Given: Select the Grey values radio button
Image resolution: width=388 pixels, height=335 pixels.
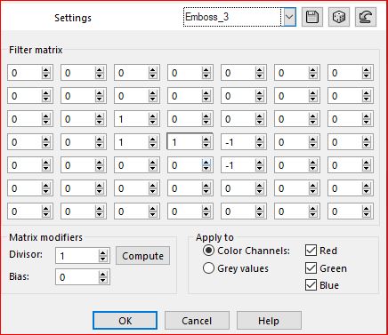Looking at the screenshot, I should tap(208, 268).
